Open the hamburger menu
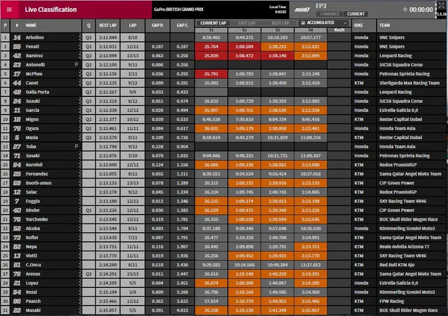 tap(9, 9)
